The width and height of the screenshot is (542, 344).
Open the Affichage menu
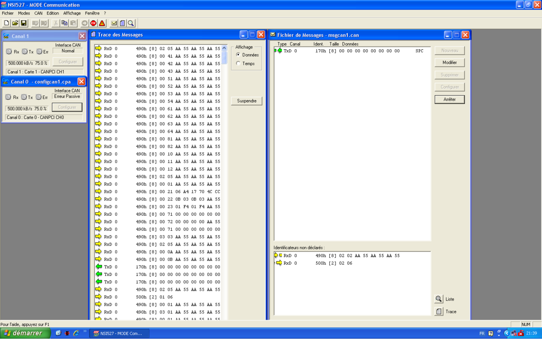[x=72, y=13]
